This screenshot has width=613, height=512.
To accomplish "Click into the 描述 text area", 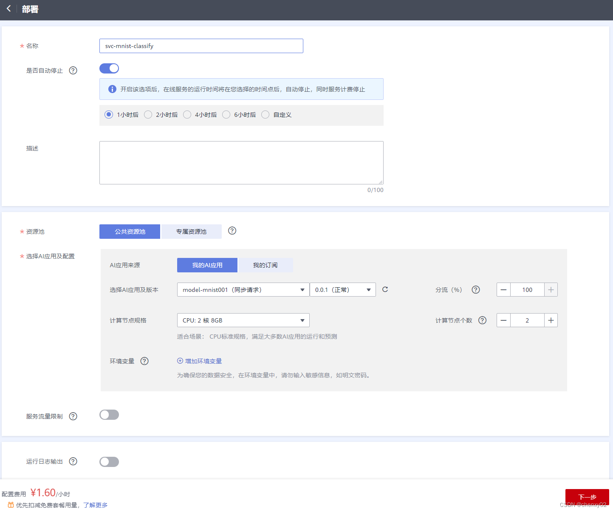I will [x=241, y=163].
